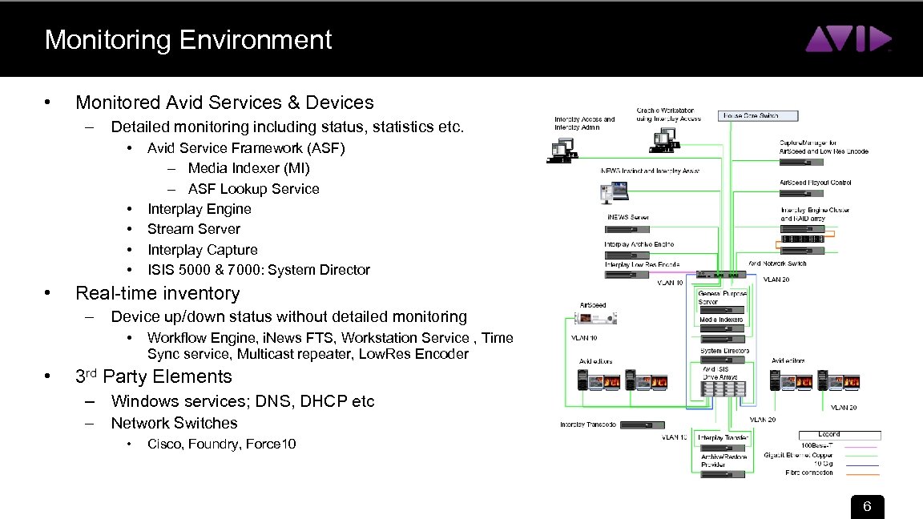Toggle the 100Base-T legend entry
This screenshot has width=923, height=519.
[816, 445]
